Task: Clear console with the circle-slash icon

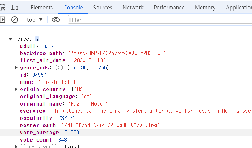Action: pyautogui.click(x=14, y=20)
